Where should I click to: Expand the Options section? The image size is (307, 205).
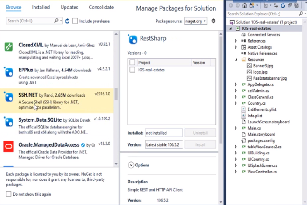(131, 165)
